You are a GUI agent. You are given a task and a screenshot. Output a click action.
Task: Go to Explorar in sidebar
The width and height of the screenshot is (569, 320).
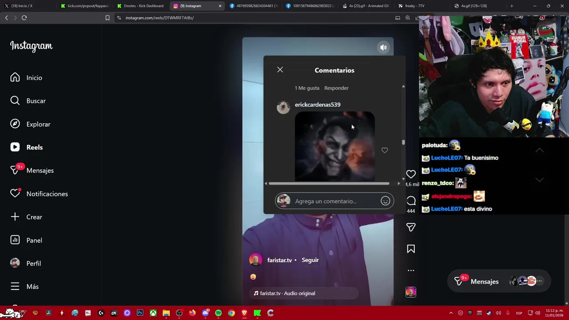30,124
